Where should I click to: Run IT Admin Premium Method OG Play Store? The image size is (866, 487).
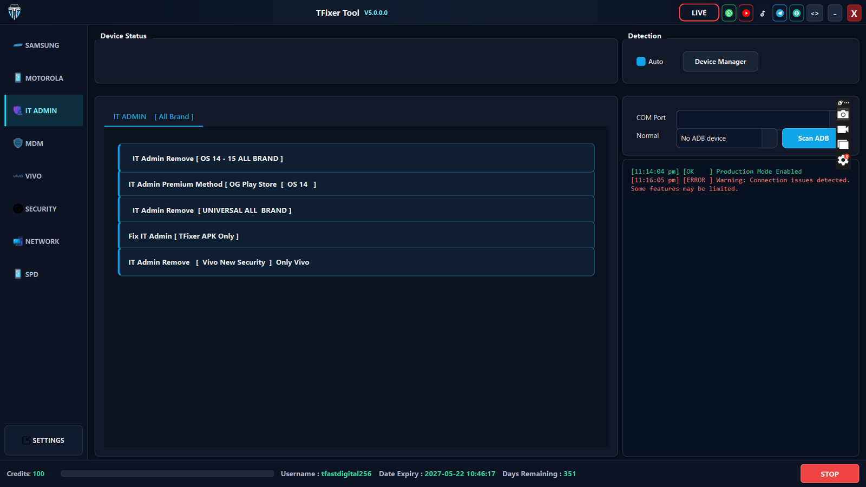click(356, 184)
